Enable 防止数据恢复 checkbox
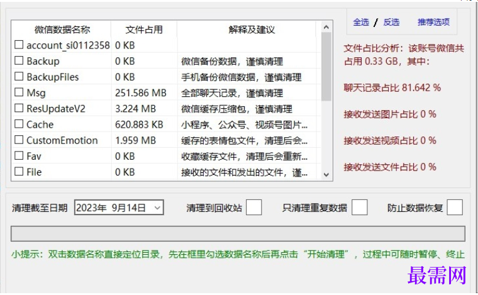This screenshot has width=478, height=295. click(455, 208)
